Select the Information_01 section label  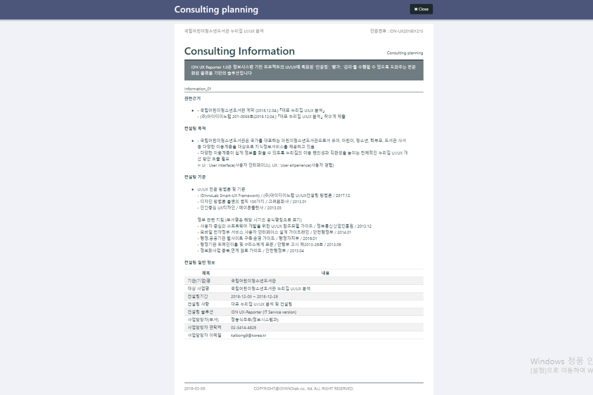[198, 89]
